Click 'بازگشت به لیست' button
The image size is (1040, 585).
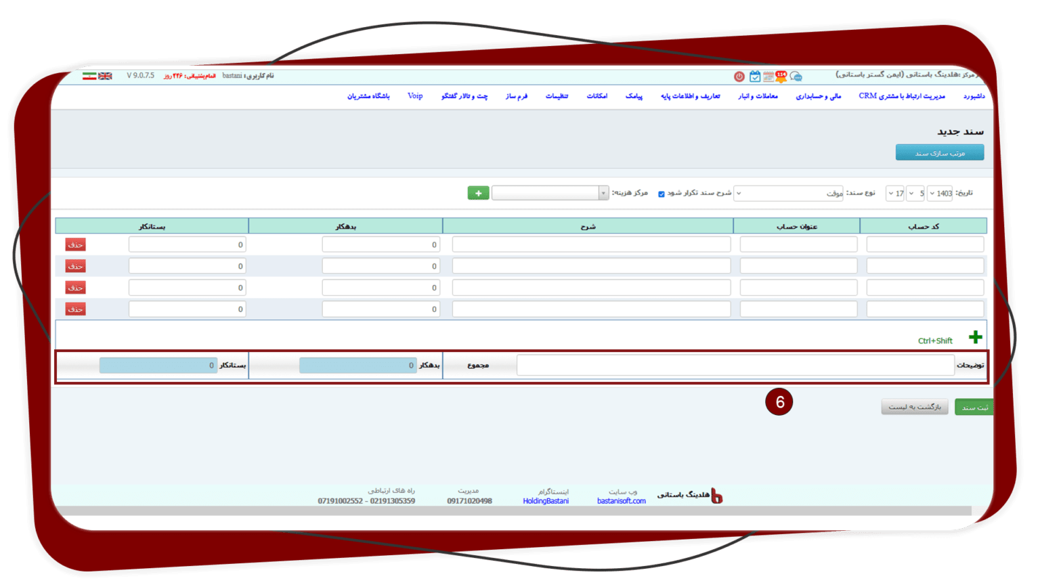pyautogui.click(x=915, y=407)
